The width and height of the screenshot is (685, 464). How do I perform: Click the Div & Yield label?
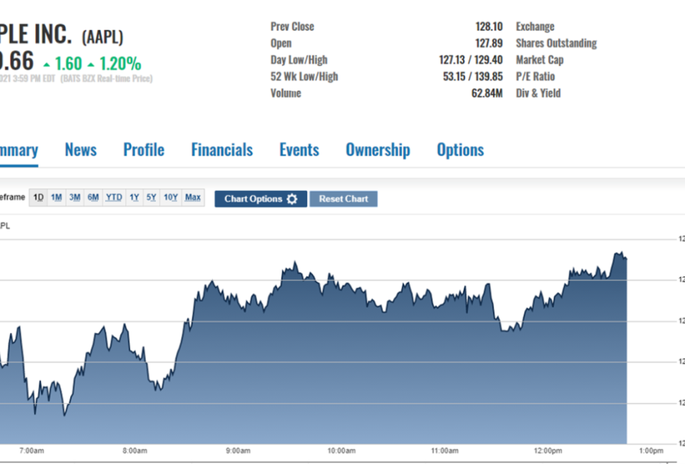pyautogui.click(x=538, y=93)
